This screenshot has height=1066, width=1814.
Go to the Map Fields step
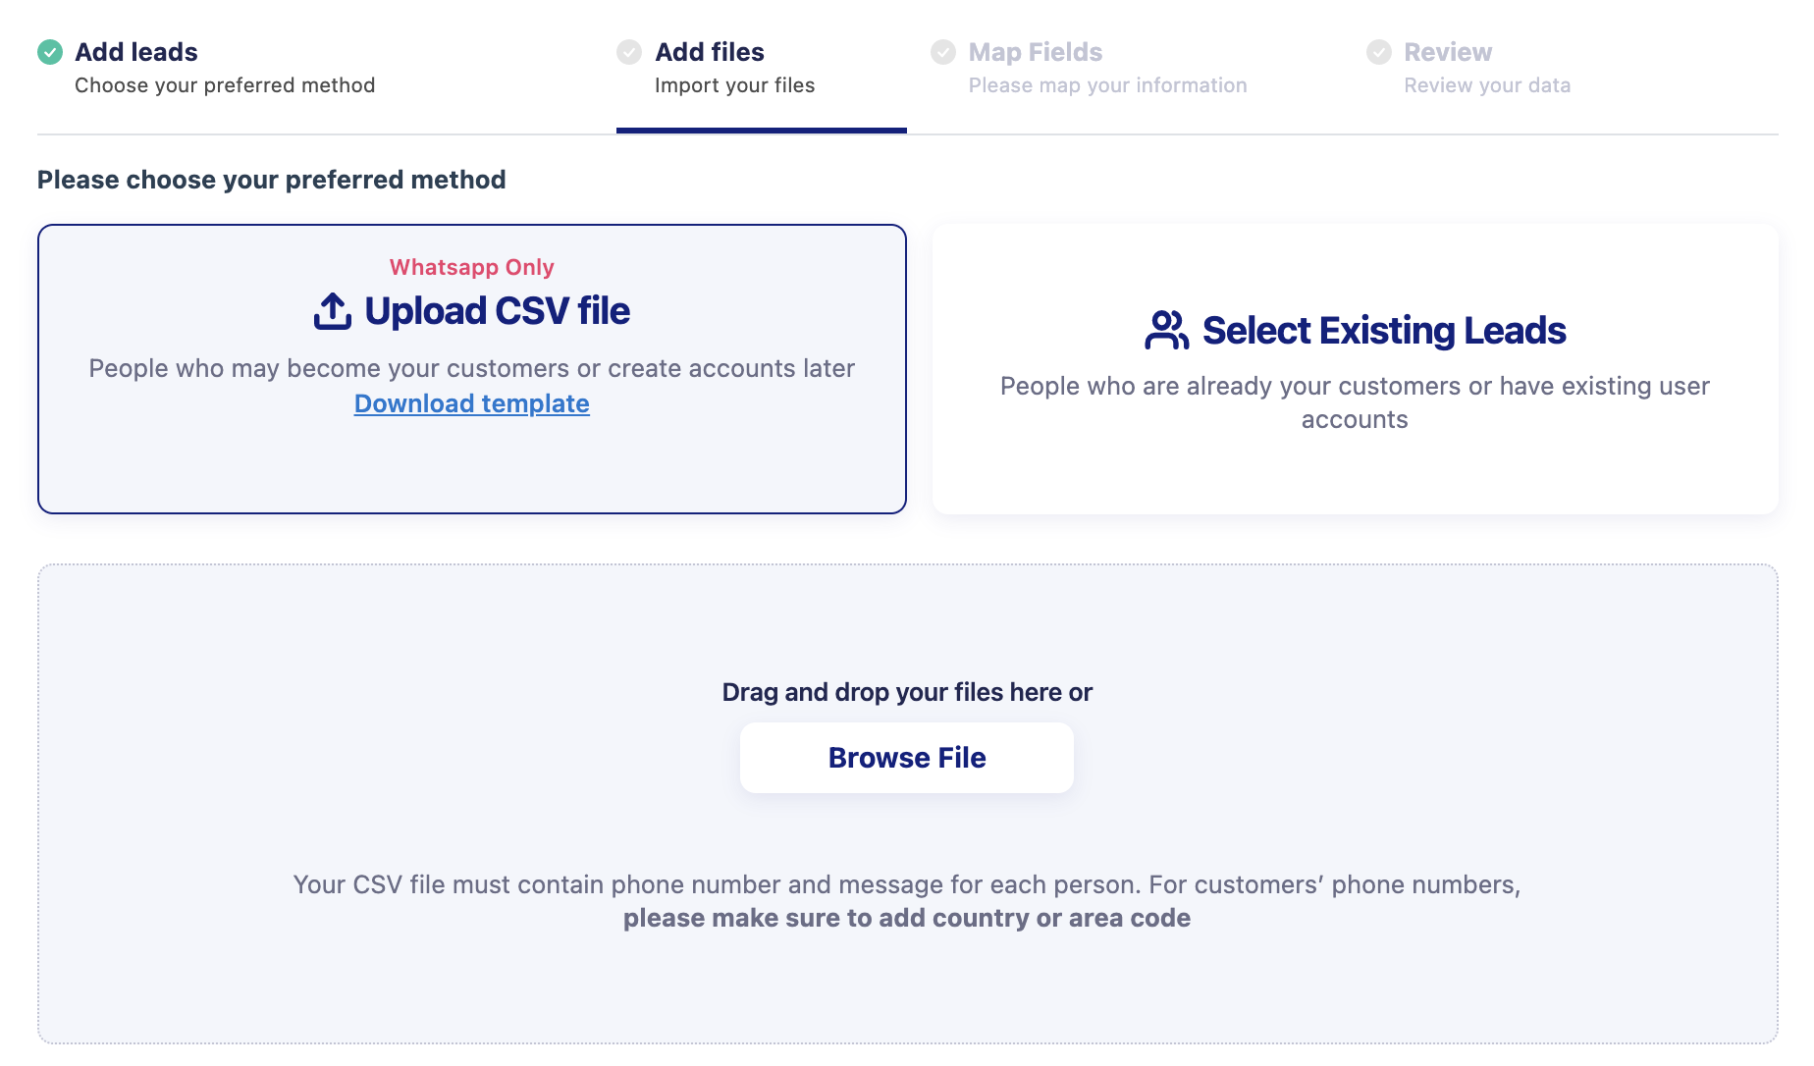tap(1089, 68)
